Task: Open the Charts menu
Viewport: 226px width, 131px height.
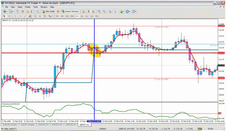Action: [x=28, y=7]
